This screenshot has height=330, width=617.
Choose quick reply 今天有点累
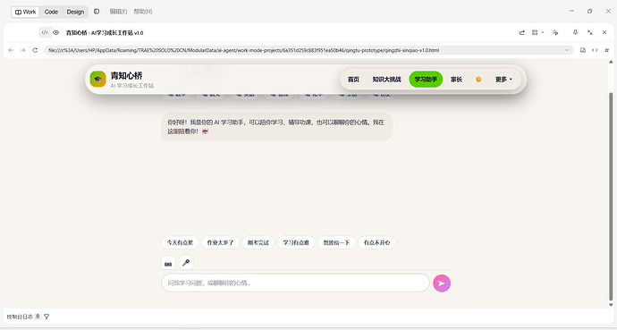pyautogui.click(x=180, y=242)
